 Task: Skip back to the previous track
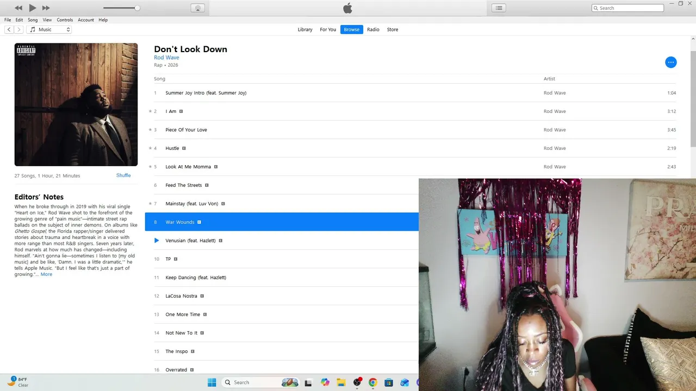(18, 8)
